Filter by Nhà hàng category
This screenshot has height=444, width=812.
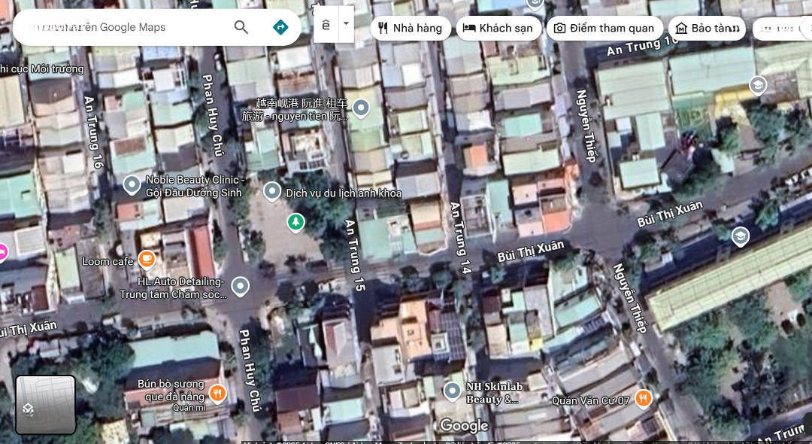pos(411,29)
